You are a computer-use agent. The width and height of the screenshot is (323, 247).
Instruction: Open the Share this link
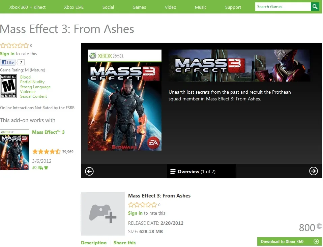tap(124, 243)
